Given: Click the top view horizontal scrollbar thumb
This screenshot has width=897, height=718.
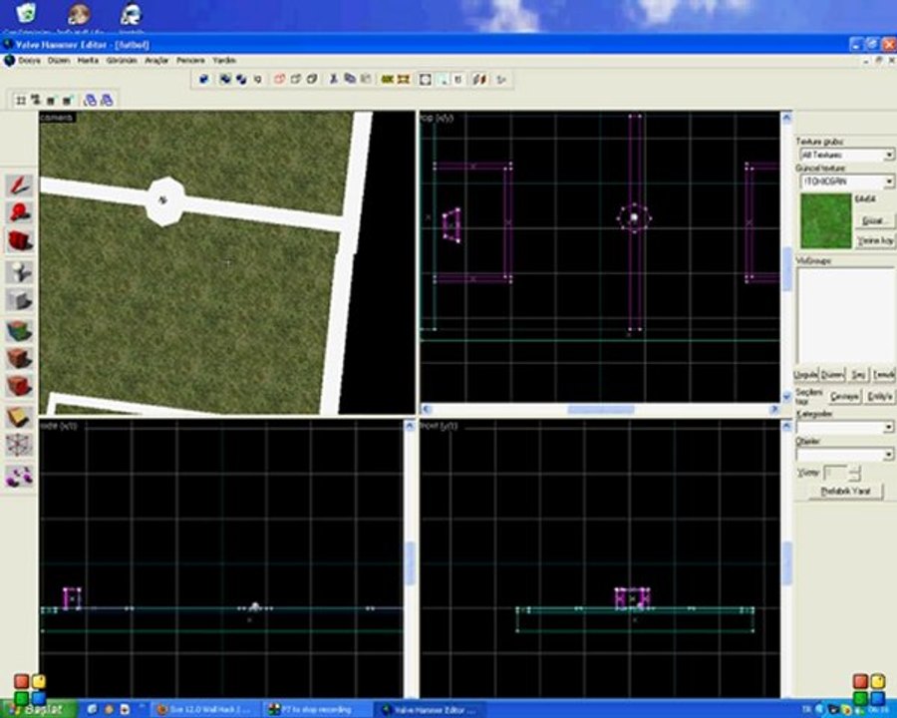Looking at the screenshot, I should 601,409.
